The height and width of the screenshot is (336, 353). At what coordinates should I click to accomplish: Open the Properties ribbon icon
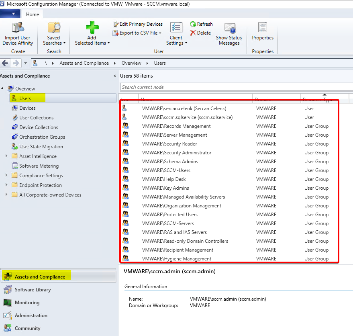[263, 28]
